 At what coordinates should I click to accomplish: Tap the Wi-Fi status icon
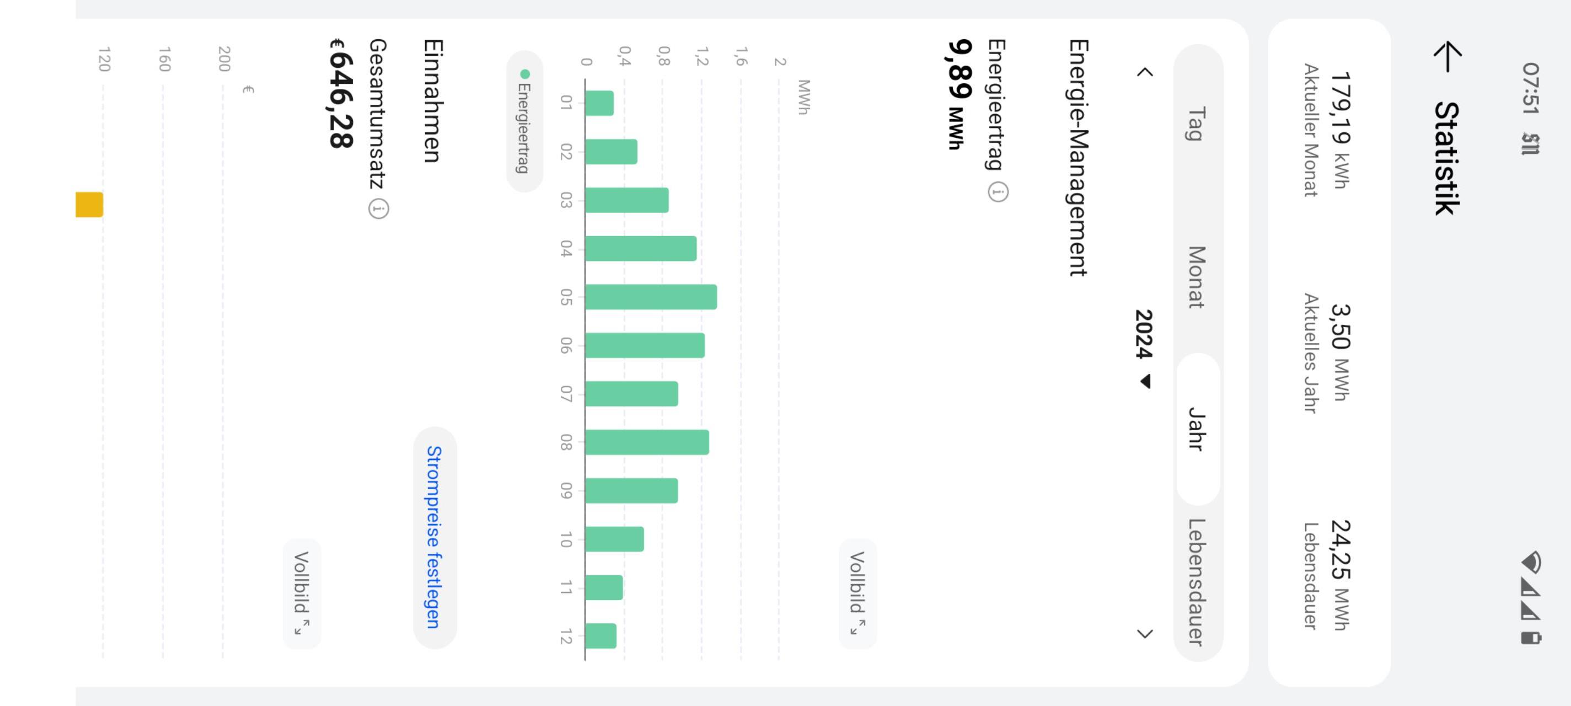[1531, 562]
